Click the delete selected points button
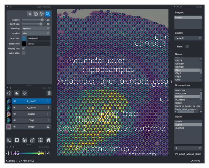The image size is (209, 168). point(30,14)
